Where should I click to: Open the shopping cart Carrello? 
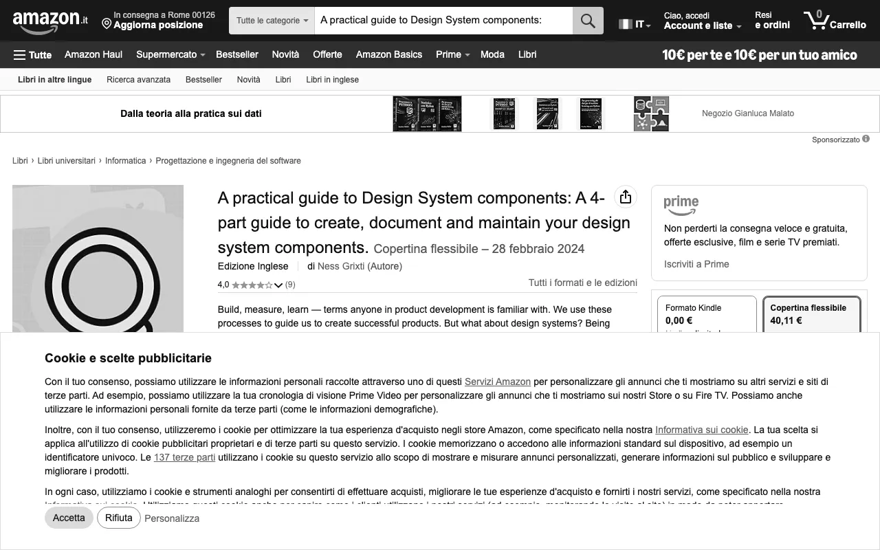pyautogui.click(x=835, y=21)
